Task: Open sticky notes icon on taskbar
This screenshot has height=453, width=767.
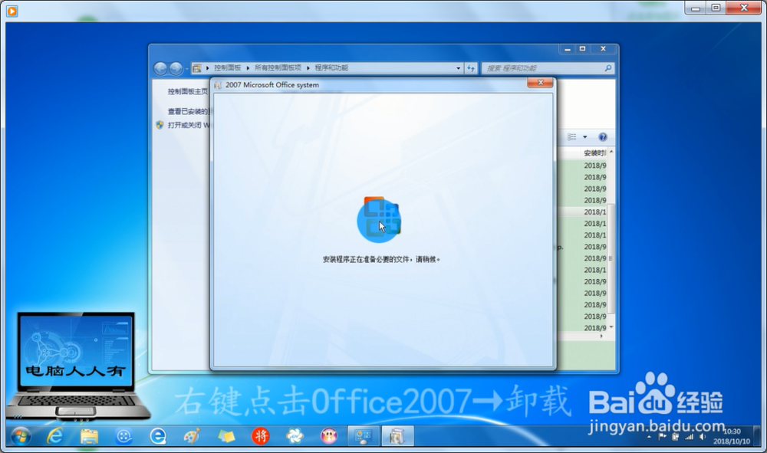Action: (x=226, y=436)
